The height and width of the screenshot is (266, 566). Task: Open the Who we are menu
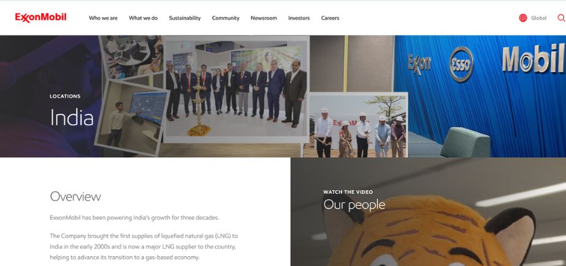[x=103, y=18]
